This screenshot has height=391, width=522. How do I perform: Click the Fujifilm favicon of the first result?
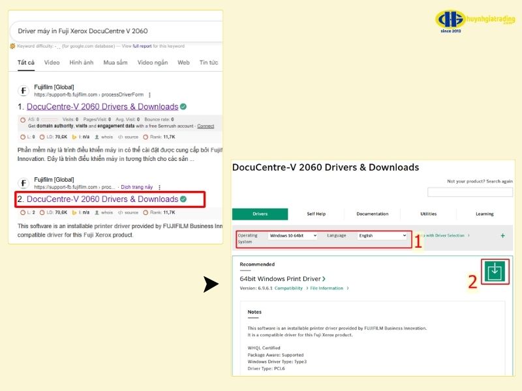click(x=23, y=91)
